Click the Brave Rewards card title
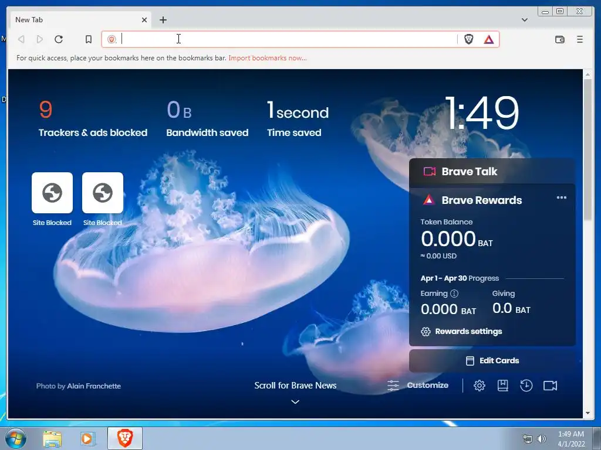 click(x=482, y=200)
